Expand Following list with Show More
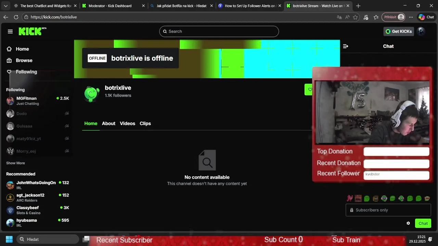 point(15,163)
